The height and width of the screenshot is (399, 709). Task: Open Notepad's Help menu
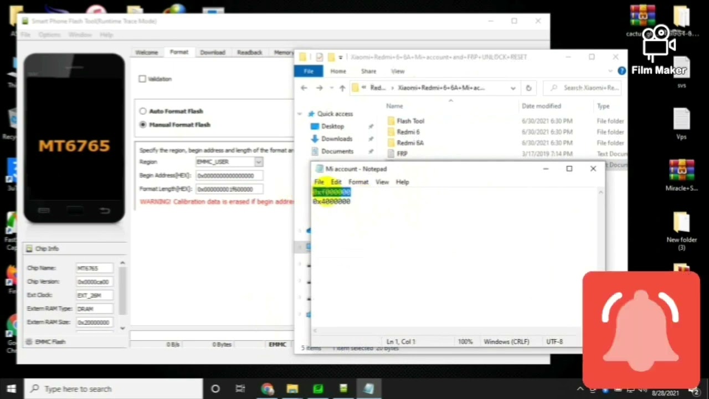[402, 182]
